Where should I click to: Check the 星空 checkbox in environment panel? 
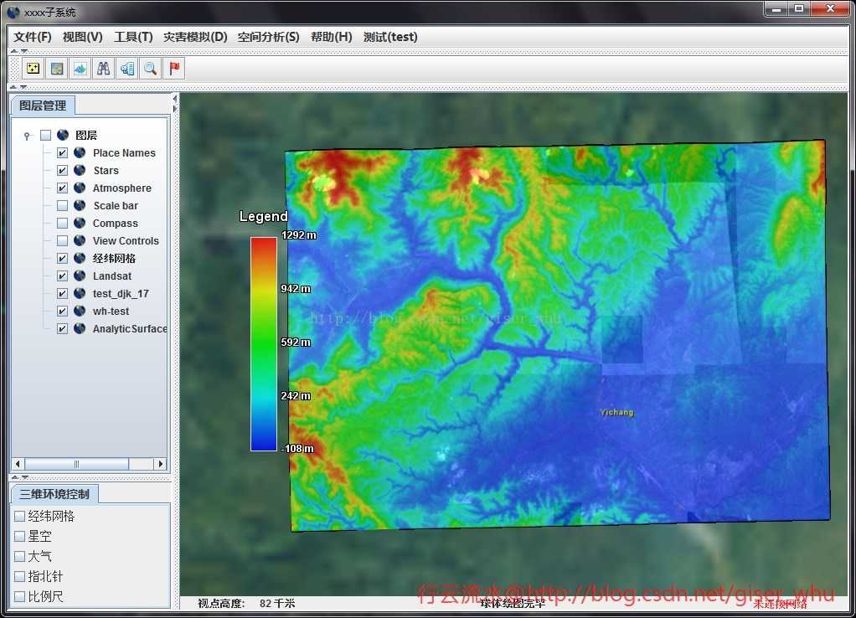(x=20, y=536)
